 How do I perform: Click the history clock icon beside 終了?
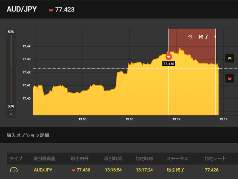(x=190, y=37)
